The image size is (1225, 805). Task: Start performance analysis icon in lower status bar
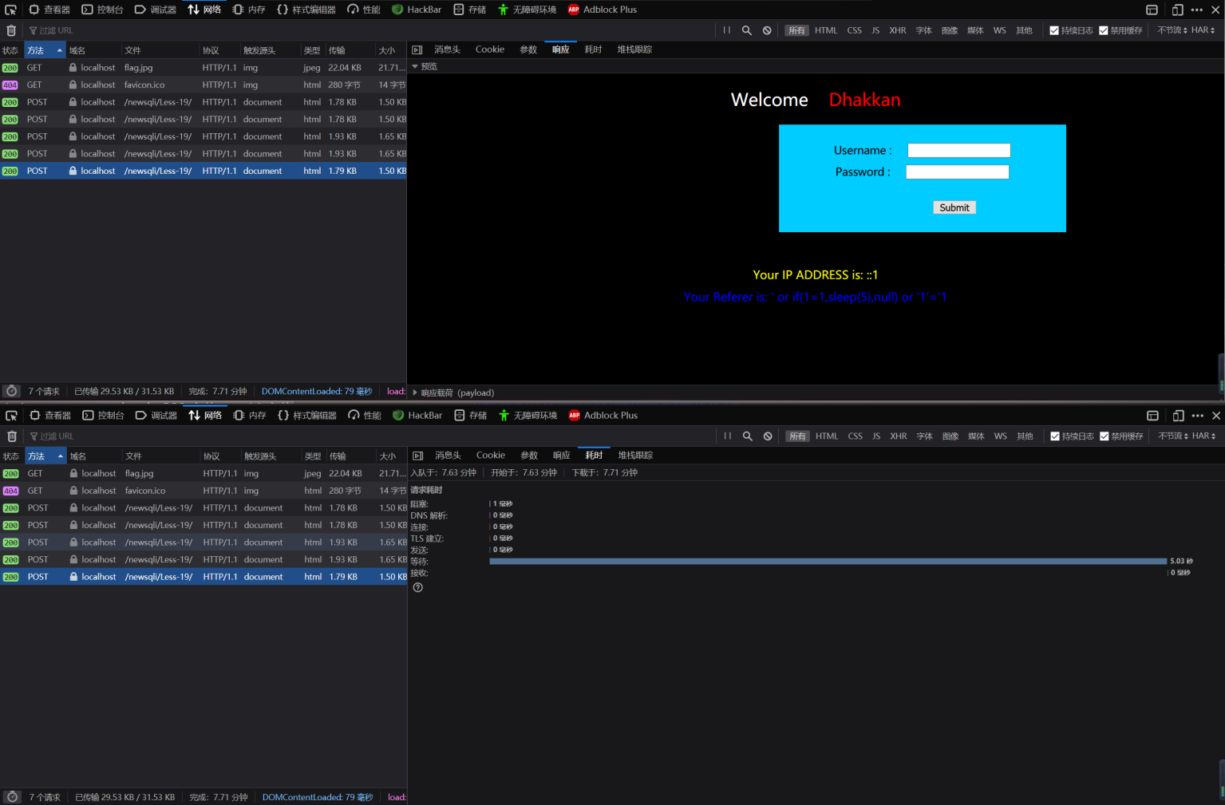(x=12, y=797)
